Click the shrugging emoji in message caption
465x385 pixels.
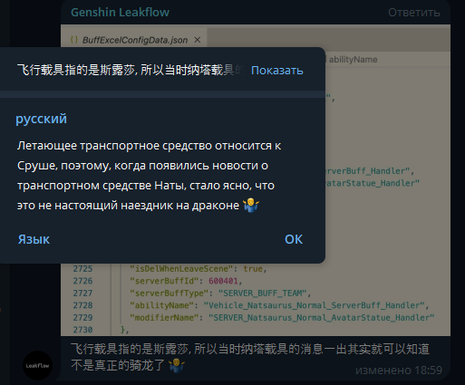click(x=177, y=365)
